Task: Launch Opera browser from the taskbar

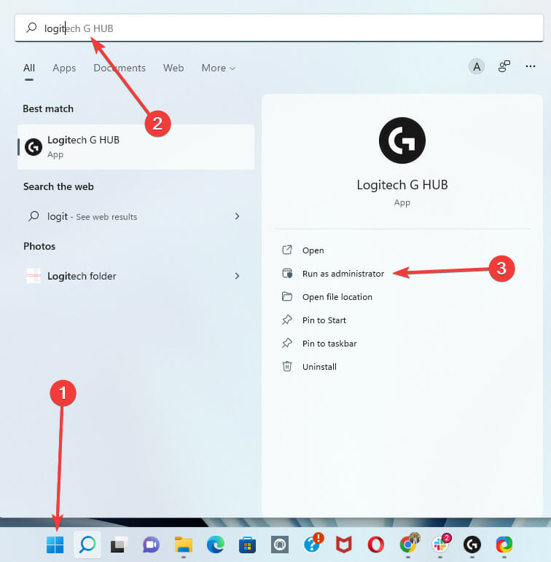Action: pyautogui.click(x=376, y=545)
